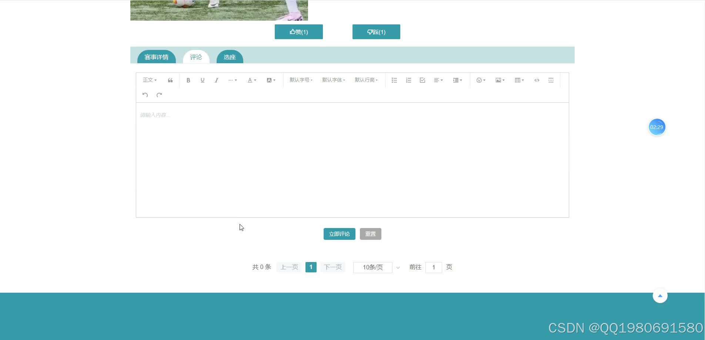The height and width of the screenshot is (340, 705).
Task: Insert a todo checkbox item
Action: tap(422, 80)
